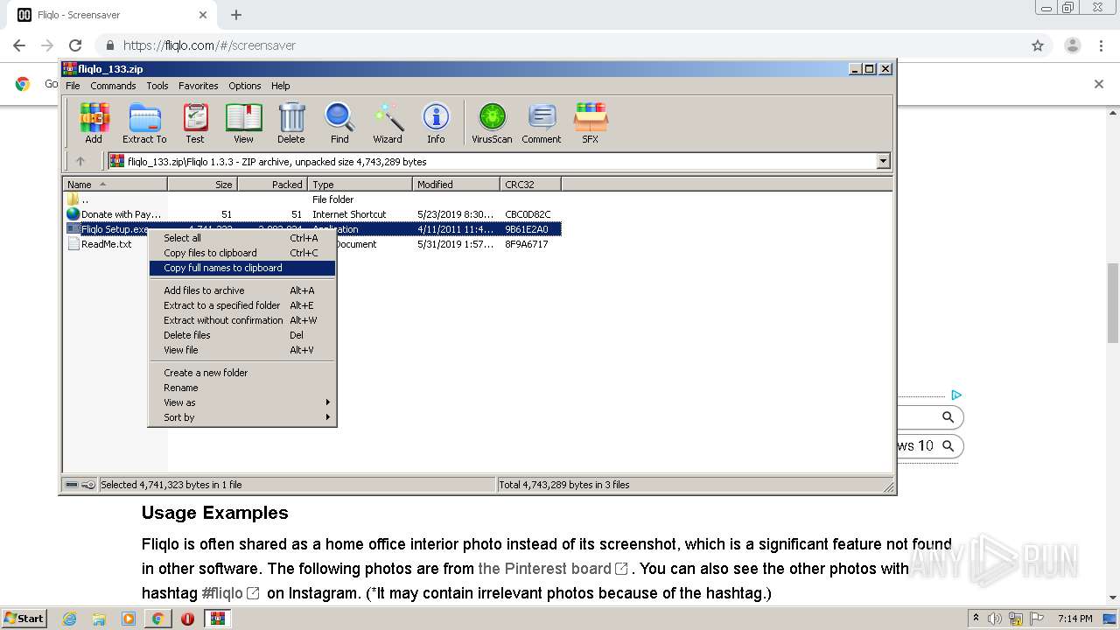
Task: Select the ReadMe.txt file
Action: (x=106, y=244)
